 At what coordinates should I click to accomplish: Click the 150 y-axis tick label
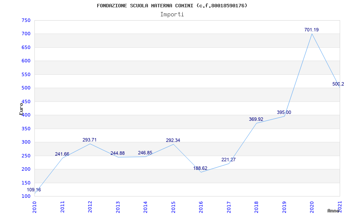26,183
